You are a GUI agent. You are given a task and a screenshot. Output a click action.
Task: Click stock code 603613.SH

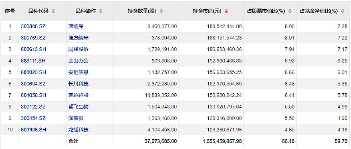click(33, 49)
